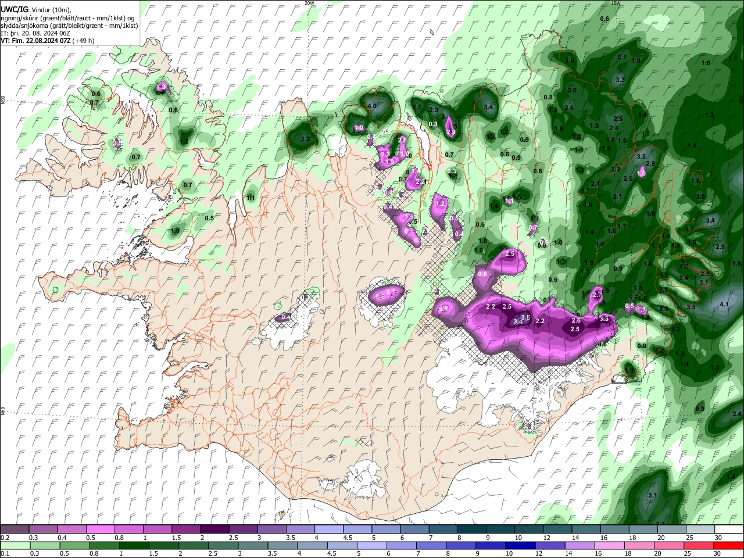This screenshot has width=744, height=558.
Task: Select the light pink 16–18 rain legend swatch
Action: (x=609, y=545)
